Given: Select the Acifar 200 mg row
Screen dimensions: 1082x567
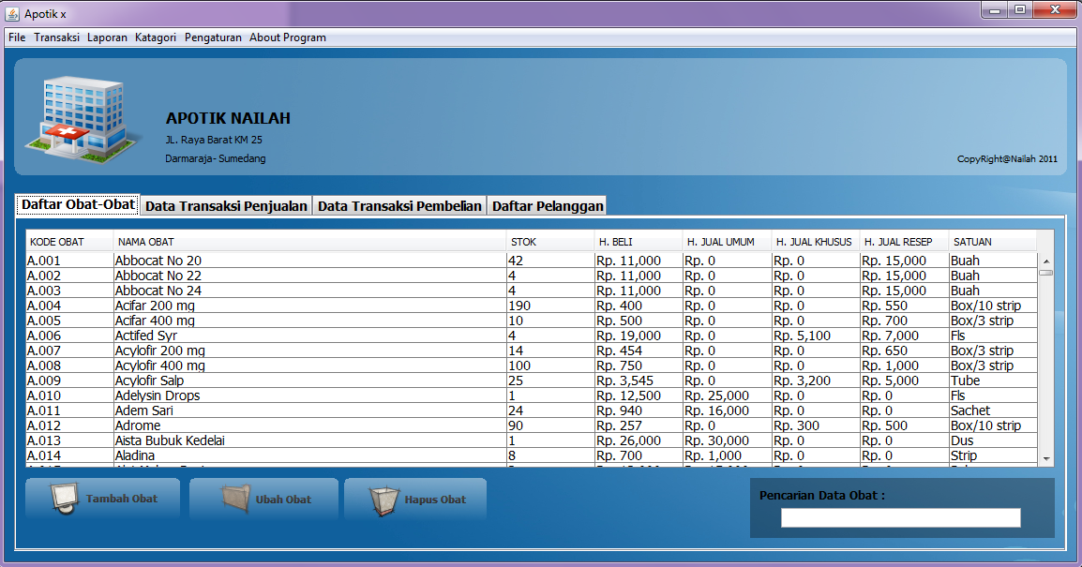Looking at the screenshot, I should [x=532, y=306].
